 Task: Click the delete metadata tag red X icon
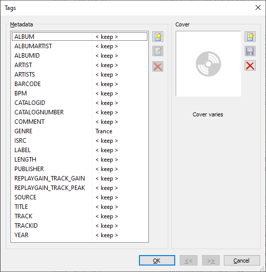[x=158, y=66]
